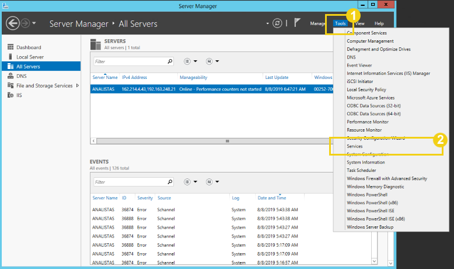Open the navigation history dropdown arrow

(x=34, y=23)
